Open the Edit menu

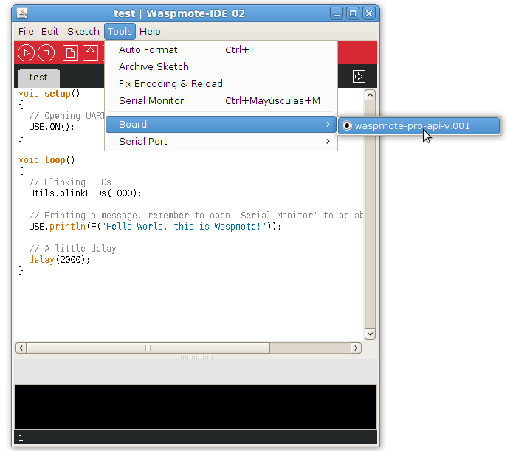[49, 32]
